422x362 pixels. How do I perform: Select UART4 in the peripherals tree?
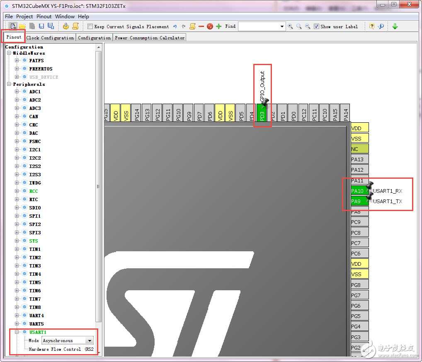36,316
